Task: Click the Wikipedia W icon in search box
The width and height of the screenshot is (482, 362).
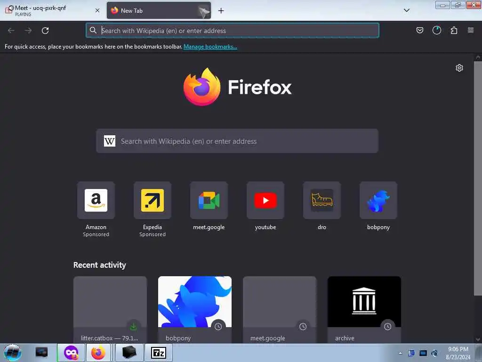Action: (x=109, y=141)
